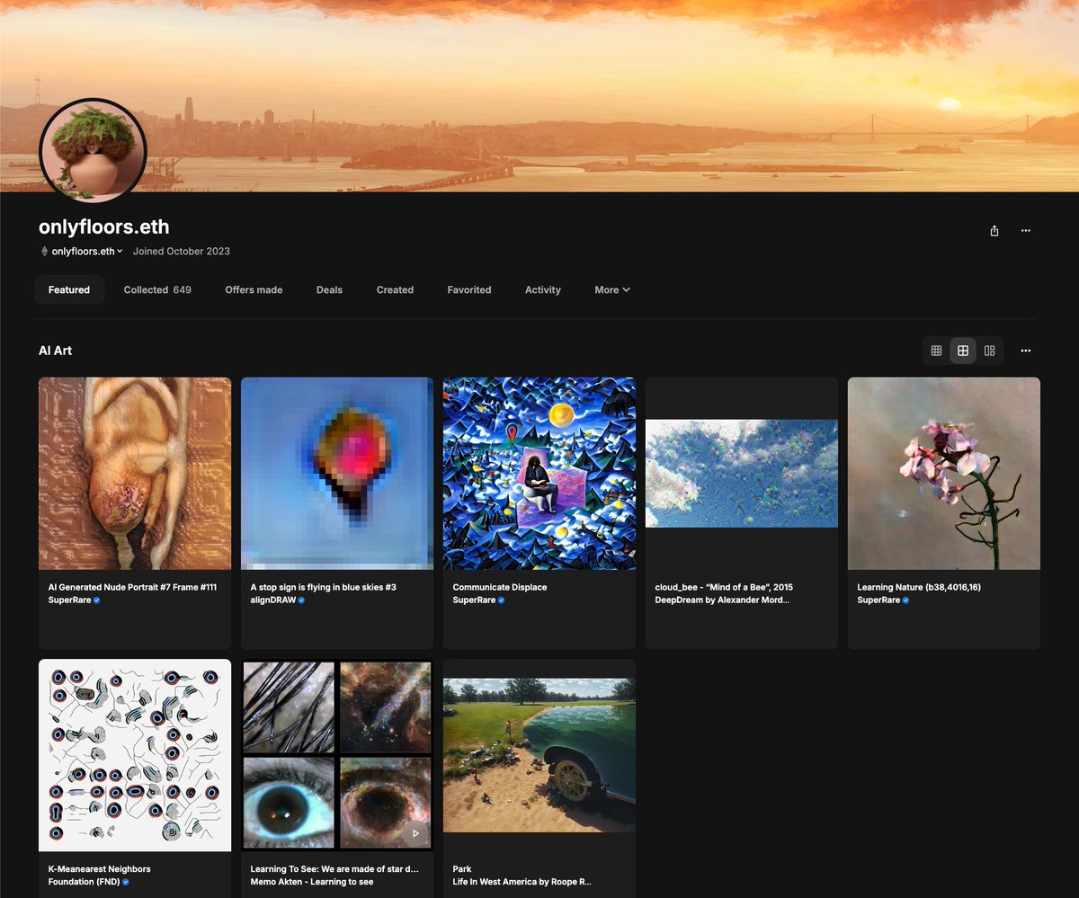The image size is (1079, 898).
Task: Open the cloud_bee Mind of a Bee image
Action: (x=742, y=474)
